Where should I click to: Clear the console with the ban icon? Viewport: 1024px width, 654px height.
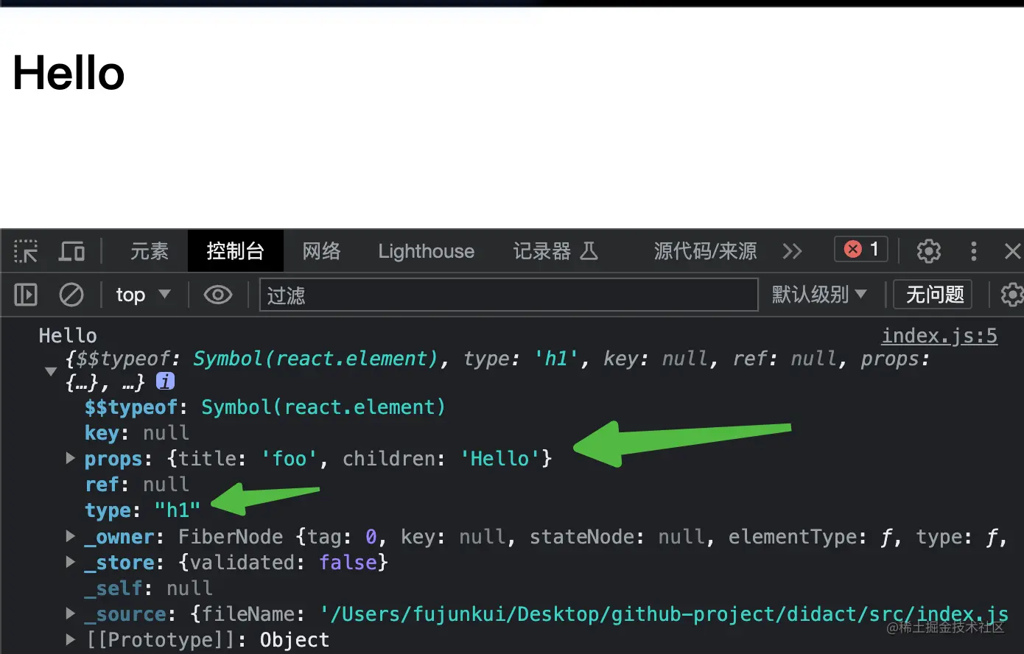71,295
